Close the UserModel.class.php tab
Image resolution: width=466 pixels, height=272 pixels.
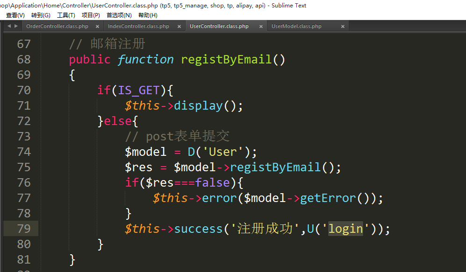click(x=343, y=27)
